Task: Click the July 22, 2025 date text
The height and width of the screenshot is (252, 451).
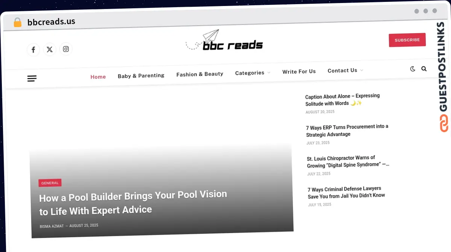Action: (319, 174)
